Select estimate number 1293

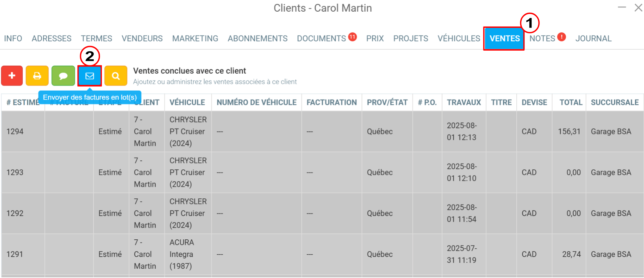coord(15,172)
